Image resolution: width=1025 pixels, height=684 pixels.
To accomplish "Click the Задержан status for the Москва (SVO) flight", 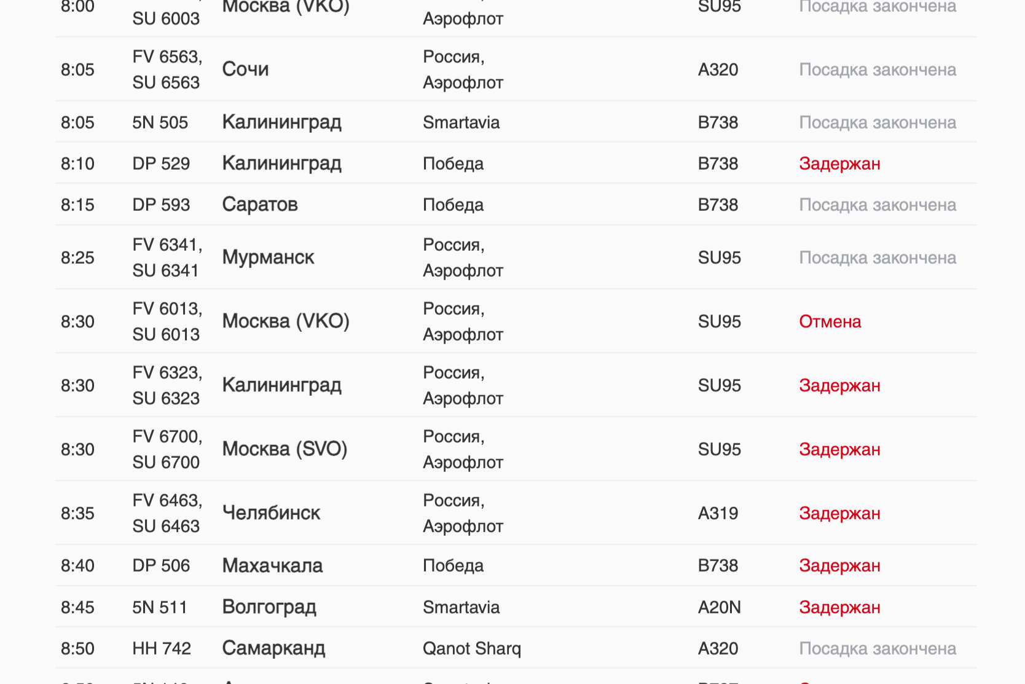I will 839,449.
